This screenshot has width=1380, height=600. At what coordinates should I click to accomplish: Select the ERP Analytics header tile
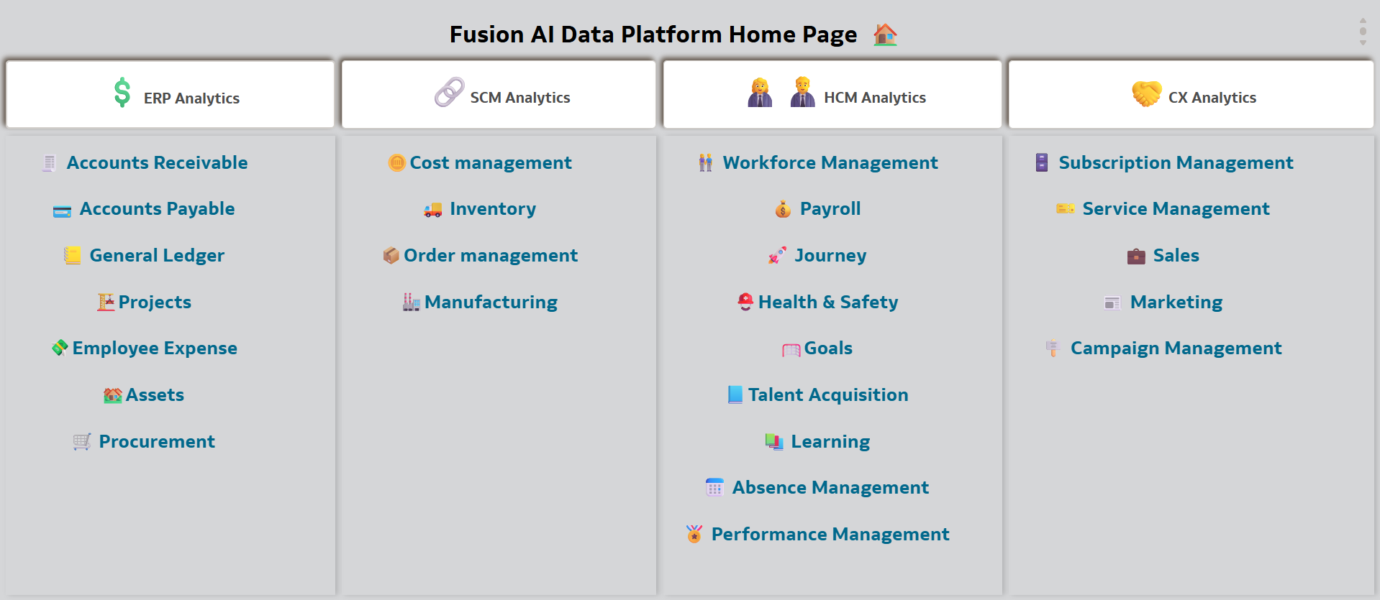coord(171,94)
